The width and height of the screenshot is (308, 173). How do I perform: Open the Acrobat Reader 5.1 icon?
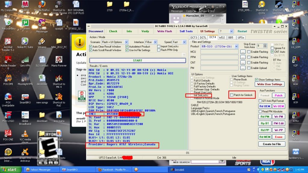tap(8, 44)
